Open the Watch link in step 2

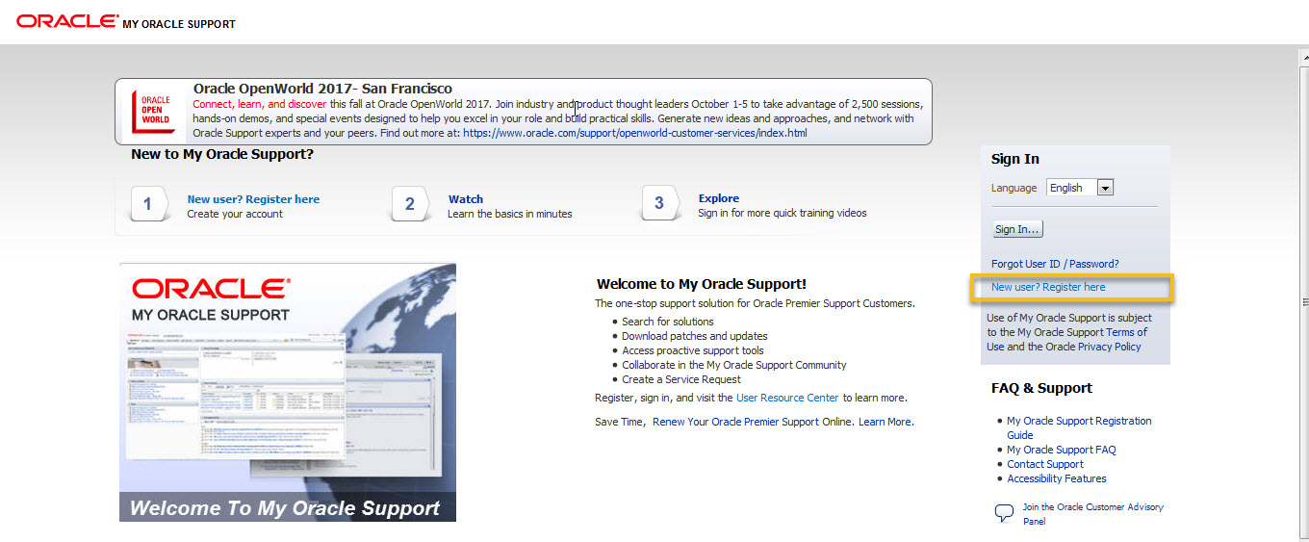coord(466,199)
